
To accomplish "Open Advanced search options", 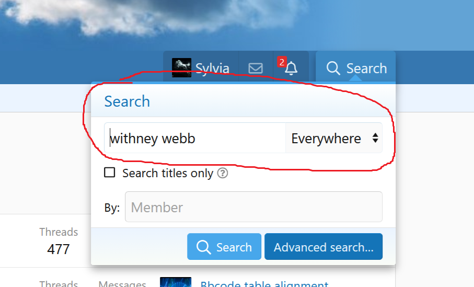I will 323,247.
